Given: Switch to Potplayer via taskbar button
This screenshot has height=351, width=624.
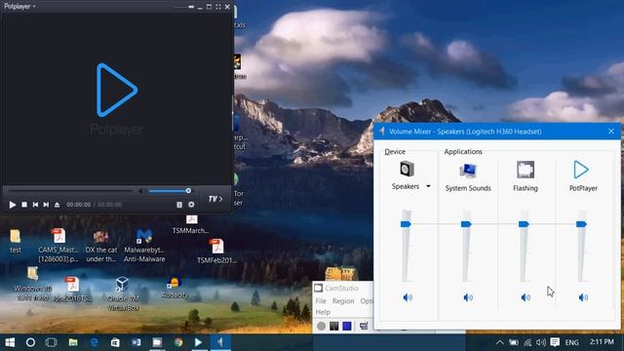Looking at the screenshot, I should pyautogui.click(x=199, y=342).
